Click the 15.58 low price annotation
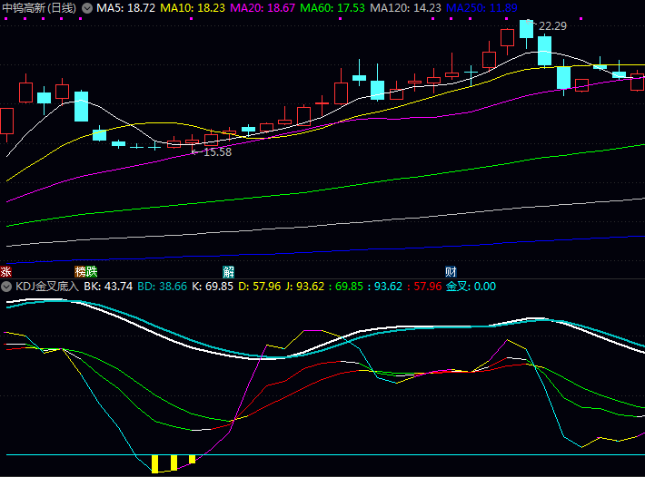The image size is (645, 477). [216, 152]
